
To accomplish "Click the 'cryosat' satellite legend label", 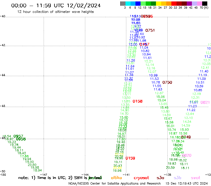I will coord(141,178).
